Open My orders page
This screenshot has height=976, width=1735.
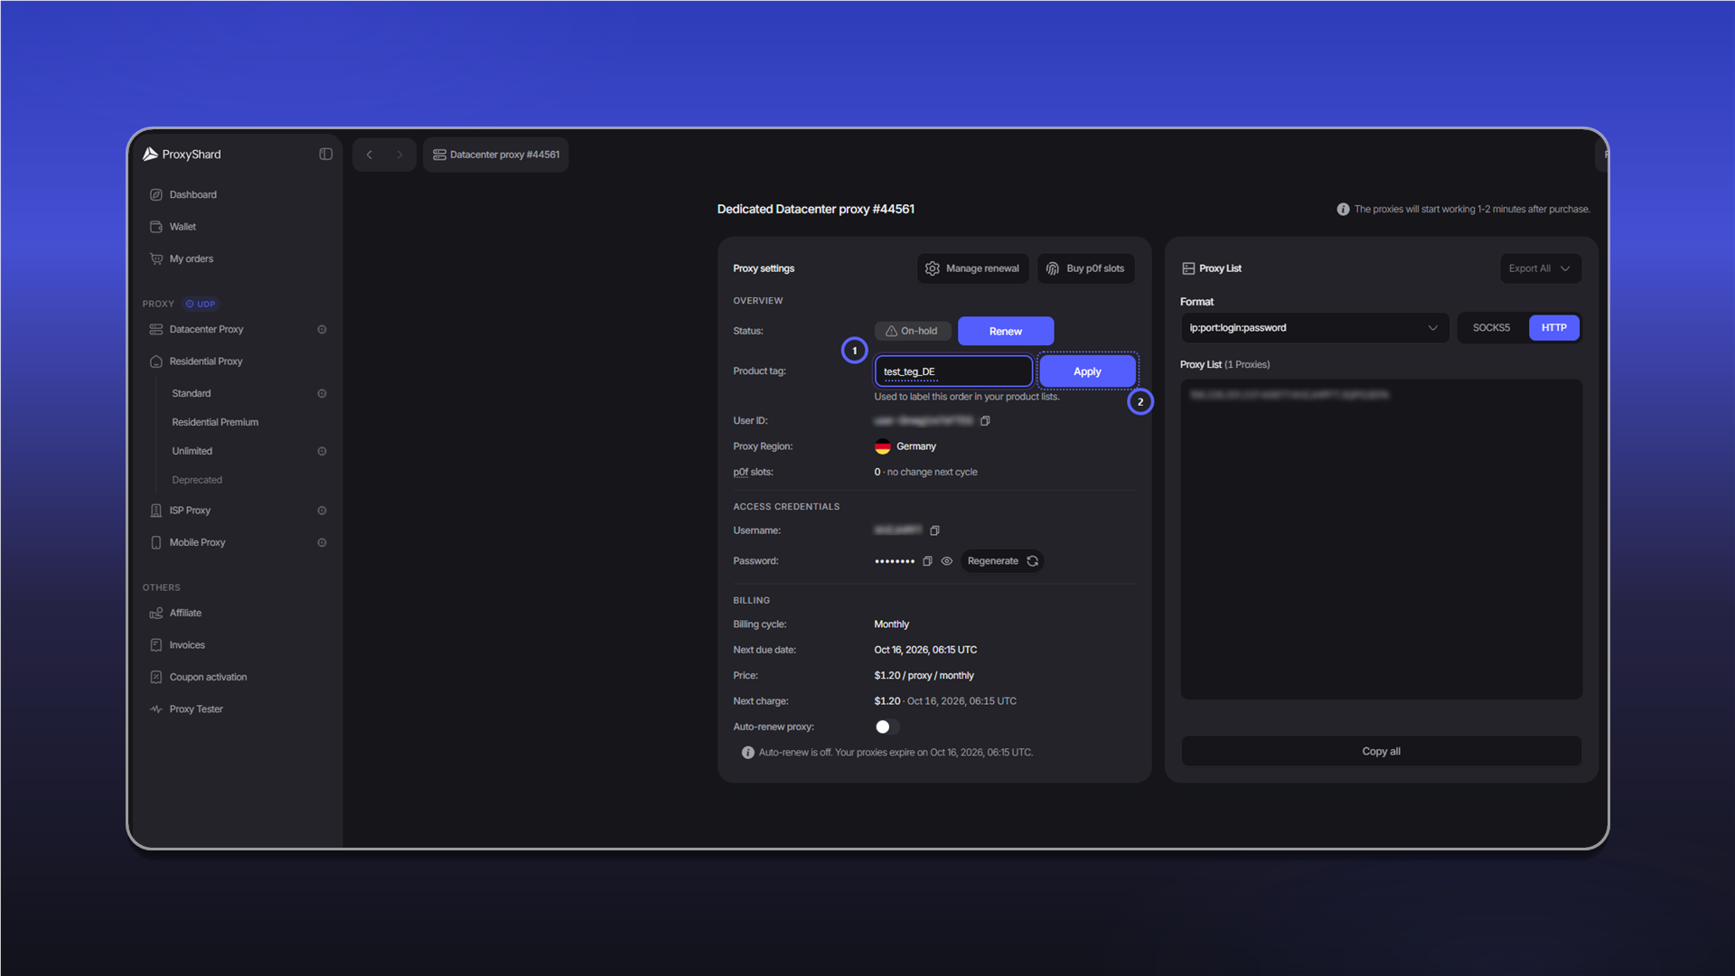pyautogui.click(x=192, y=259)
